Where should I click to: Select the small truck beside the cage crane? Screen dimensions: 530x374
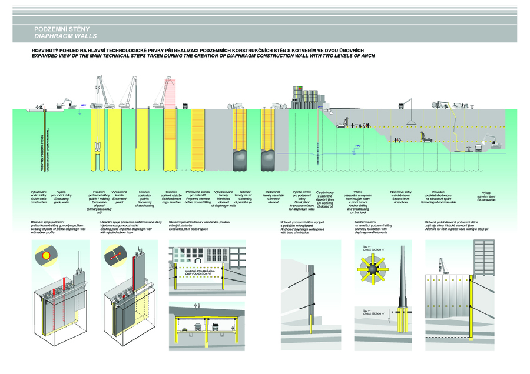point(185,106)
